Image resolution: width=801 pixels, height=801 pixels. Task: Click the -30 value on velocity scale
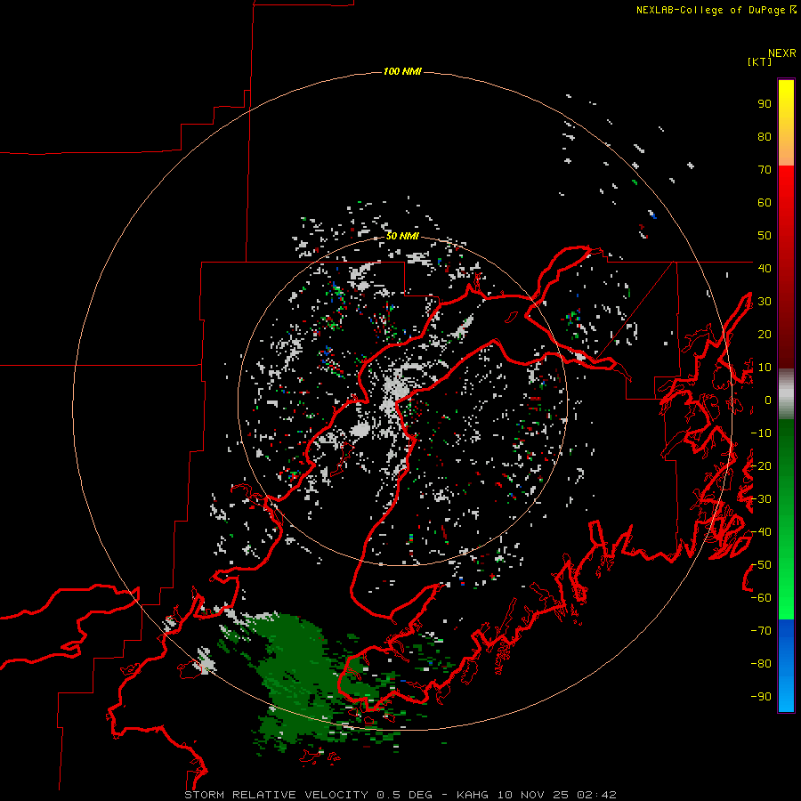[x=761, y=499]
